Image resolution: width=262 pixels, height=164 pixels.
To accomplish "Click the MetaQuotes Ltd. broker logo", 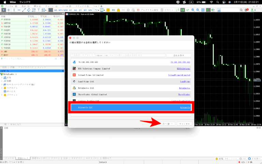I will point(74,88).
